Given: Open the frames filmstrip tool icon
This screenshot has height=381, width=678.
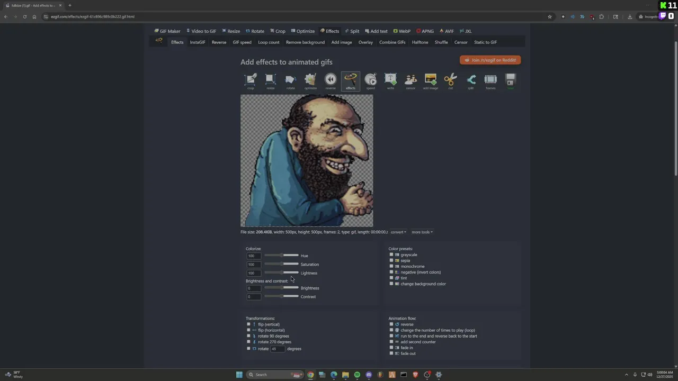Looking at the screenshot, I should point(490,80).
